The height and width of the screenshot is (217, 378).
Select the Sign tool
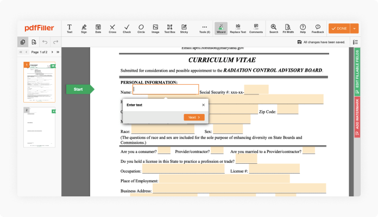coord(84,28)
